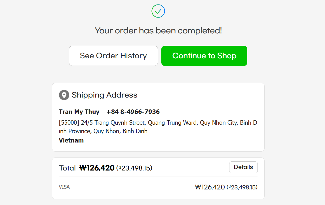This screenshot has width=325, height=205.
Task: Click the dong amount in the VISA row
Action: (x=242, y=187)
